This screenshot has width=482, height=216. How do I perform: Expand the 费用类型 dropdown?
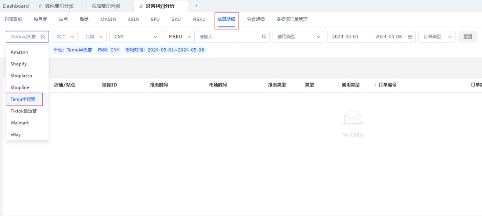[298, 36]
